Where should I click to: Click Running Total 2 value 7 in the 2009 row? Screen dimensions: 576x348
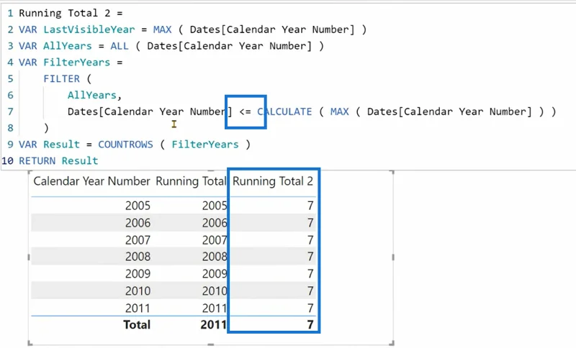(310, 273)
